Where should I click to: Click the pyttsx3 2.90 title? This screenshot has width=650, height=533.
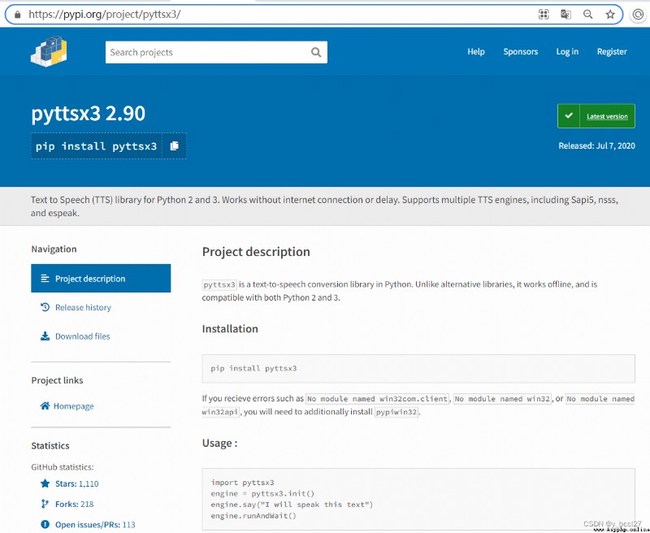[x=89, y=113]
